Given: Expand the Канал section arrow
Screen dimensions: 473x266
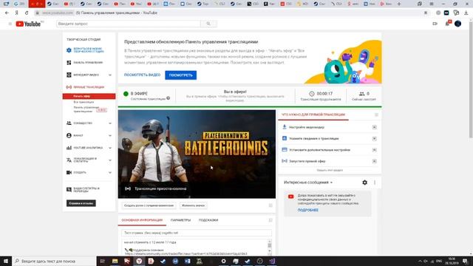Looking at the screenshot, I should 110,135.
